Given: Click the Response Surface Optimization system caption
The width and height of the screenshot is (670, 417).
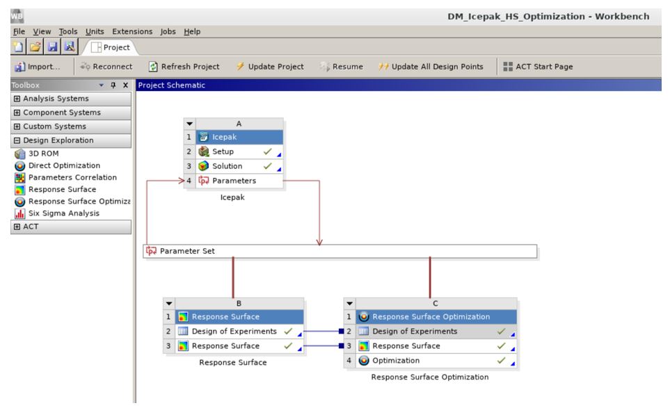Looking at the screenshot, I should click(430, 377).
